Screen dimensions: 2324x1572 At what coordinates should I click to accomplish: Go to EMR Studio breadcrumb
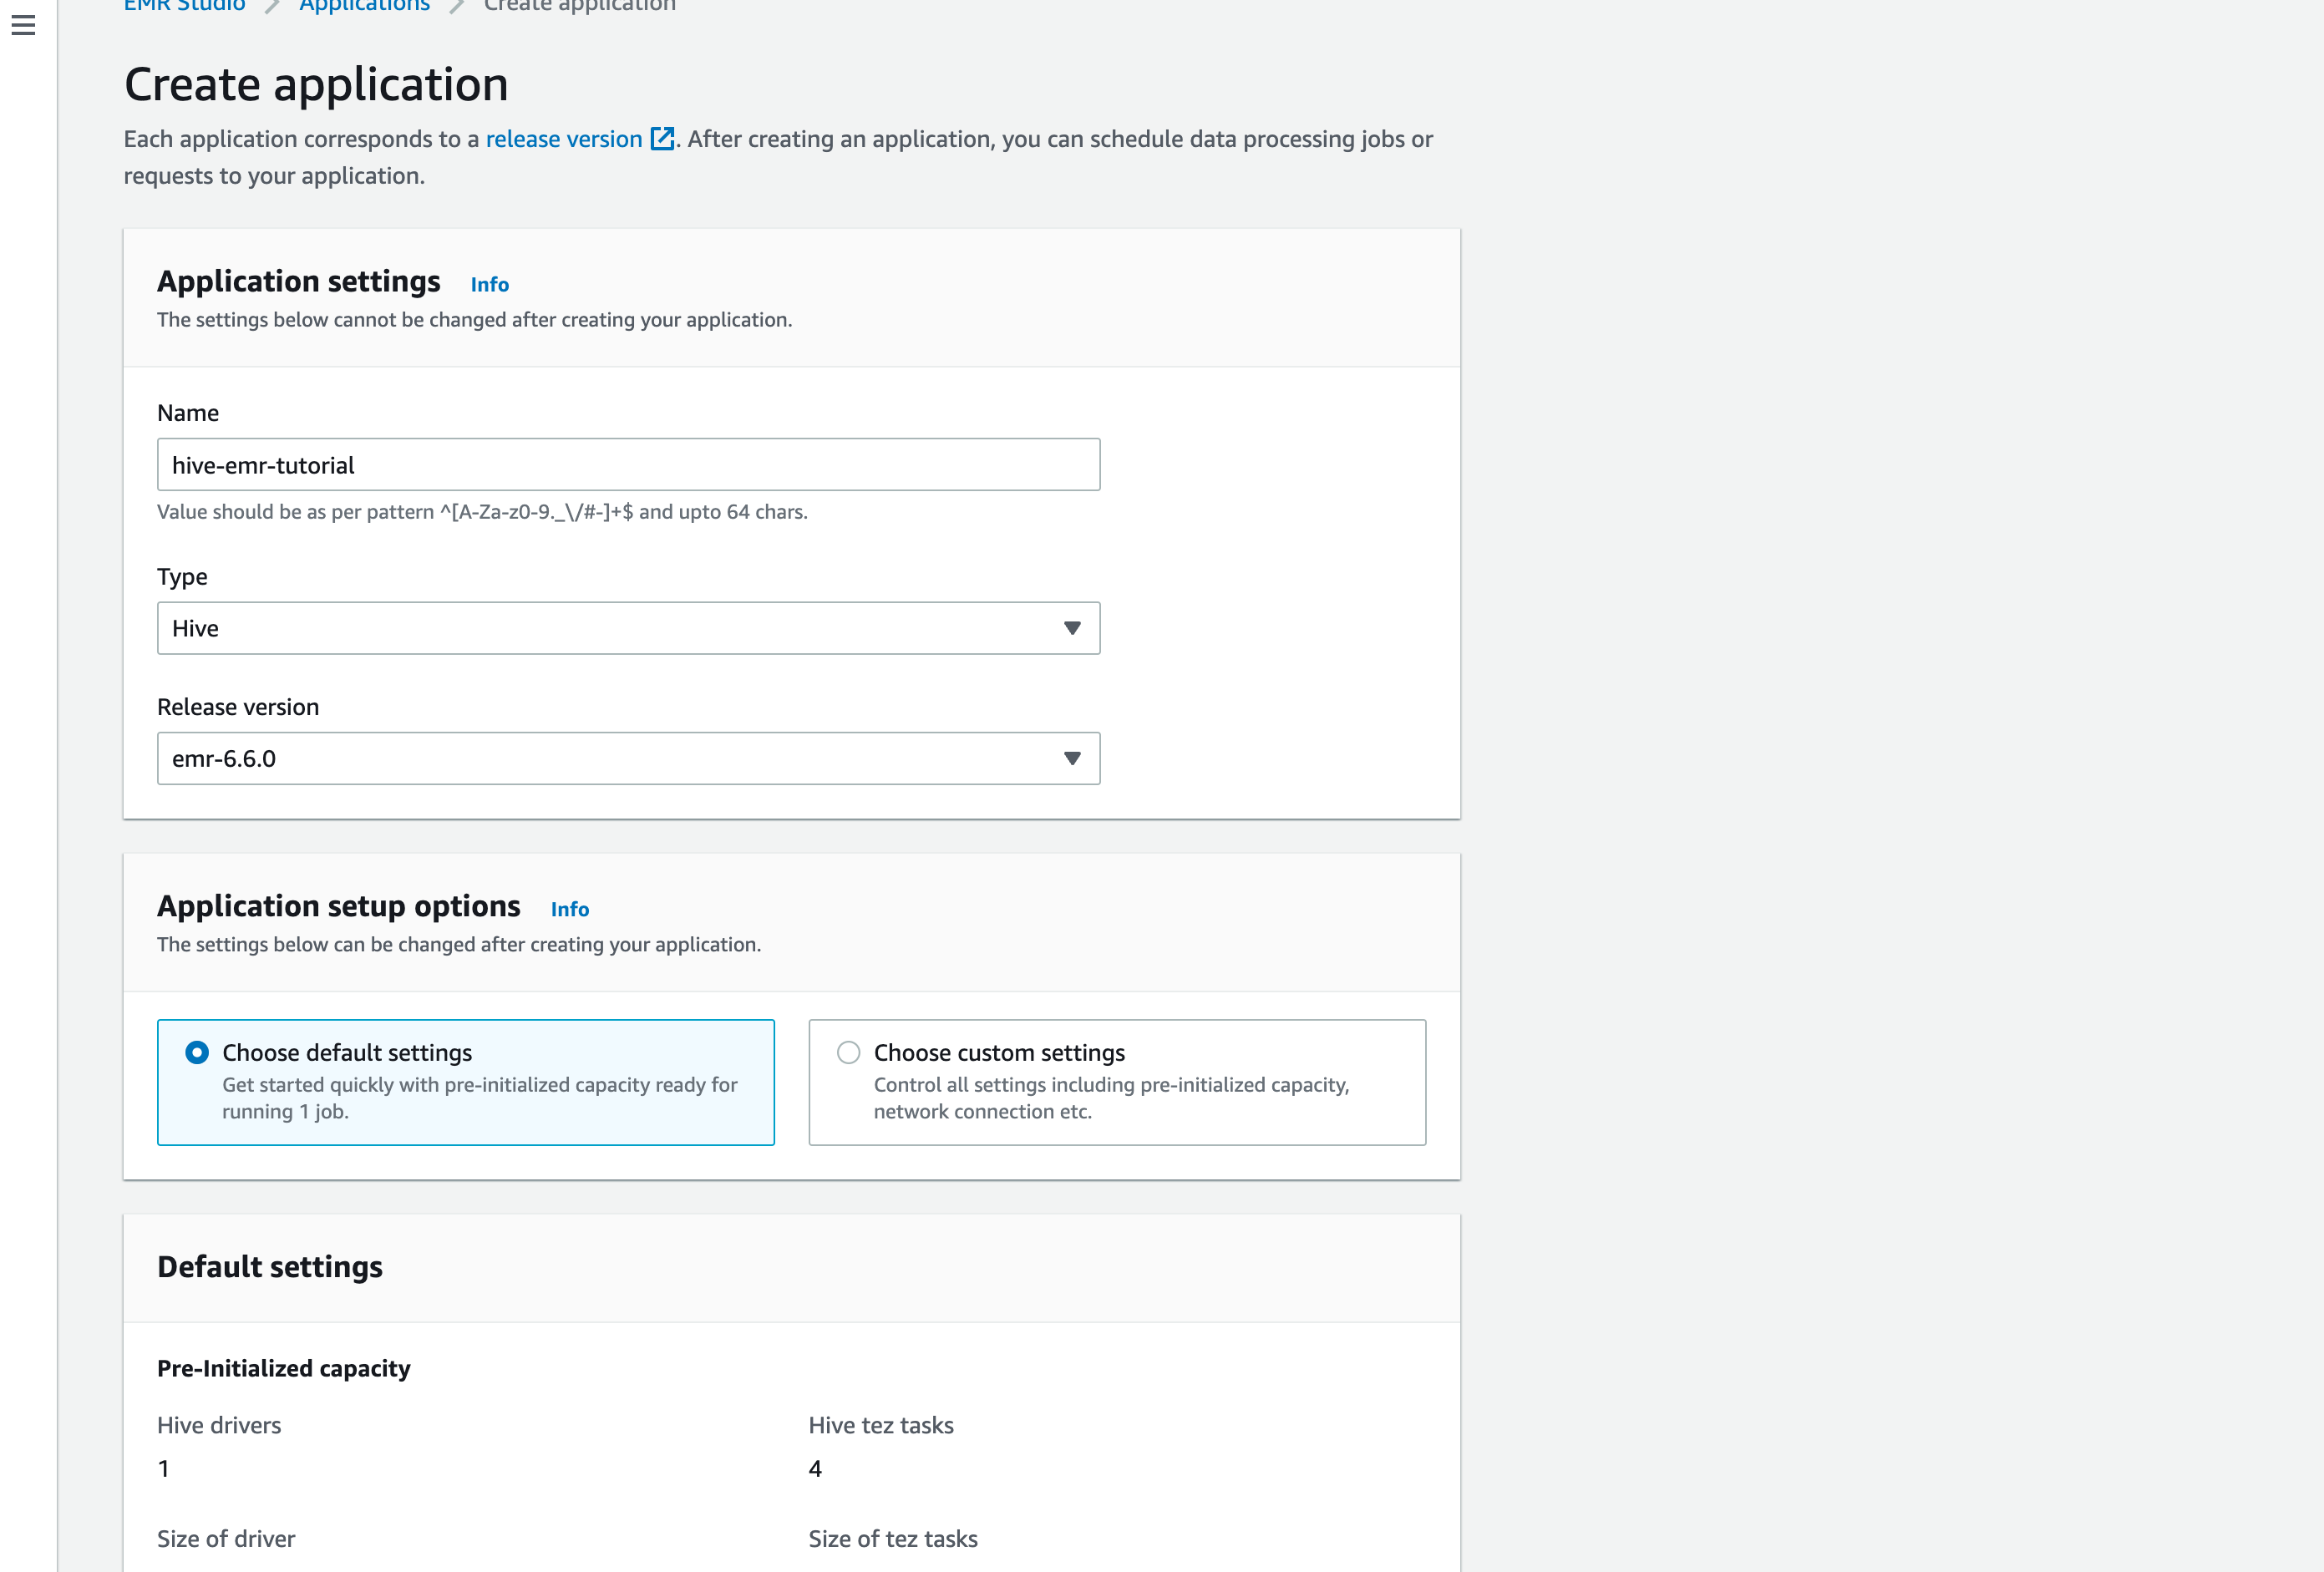coord(184,6)
